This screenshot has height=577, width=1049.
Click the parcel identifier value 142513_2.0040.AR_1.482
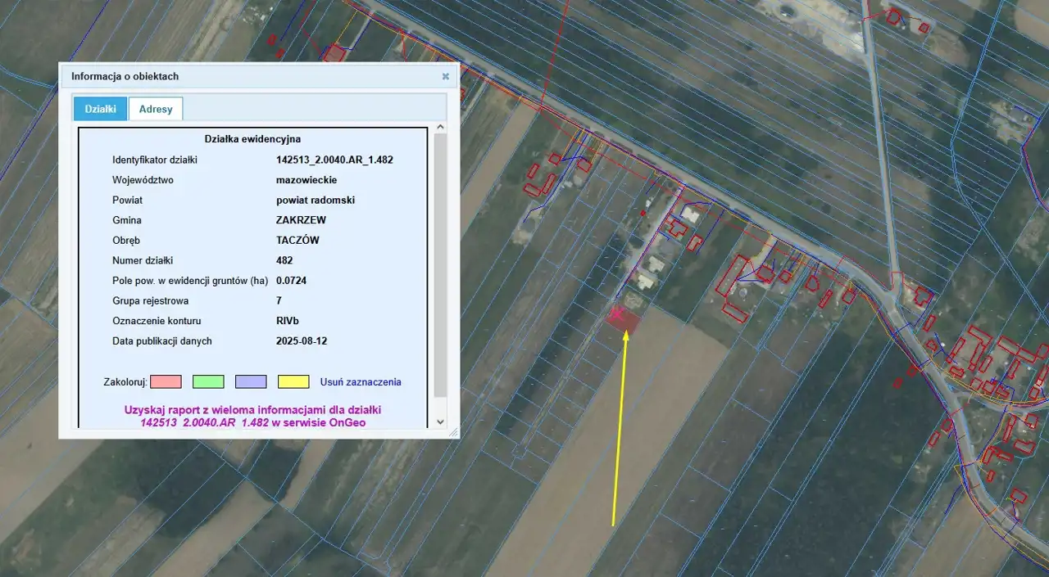[x=334, y=160]
